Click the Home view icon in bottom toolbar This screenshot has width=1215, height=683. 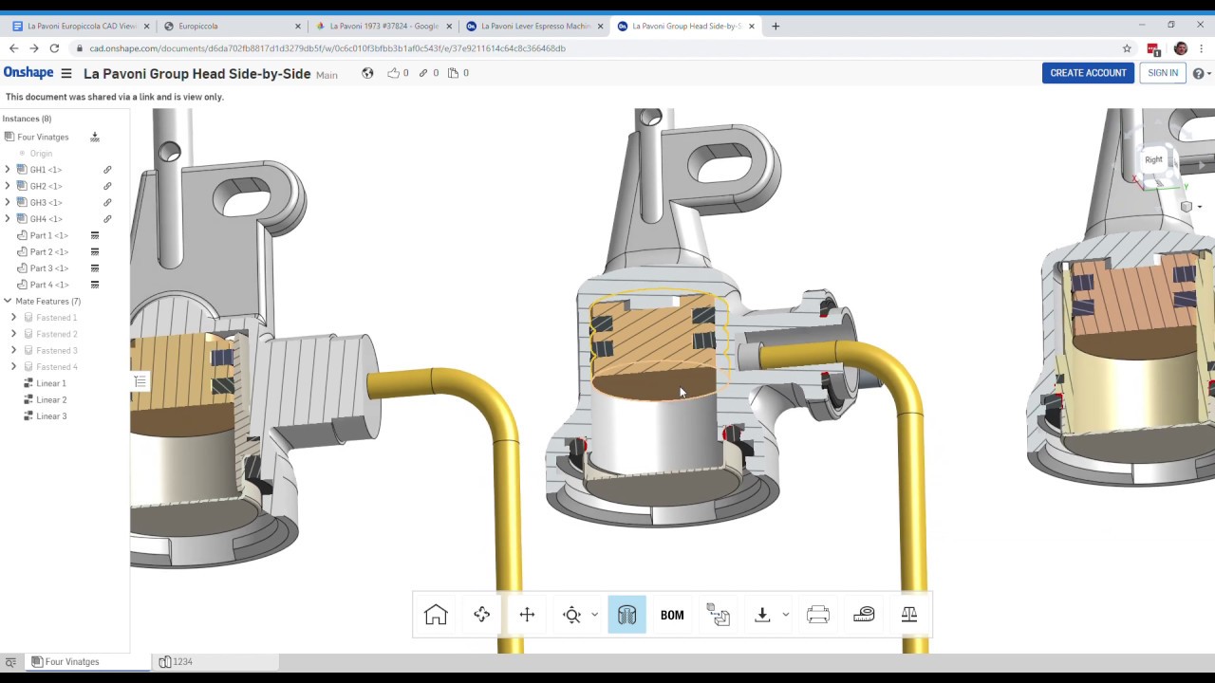436,615
